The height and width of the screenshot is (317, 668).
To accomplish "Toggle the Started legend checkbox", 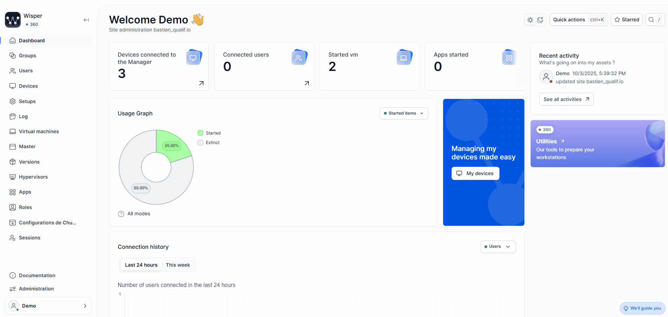I will point(200,133).
